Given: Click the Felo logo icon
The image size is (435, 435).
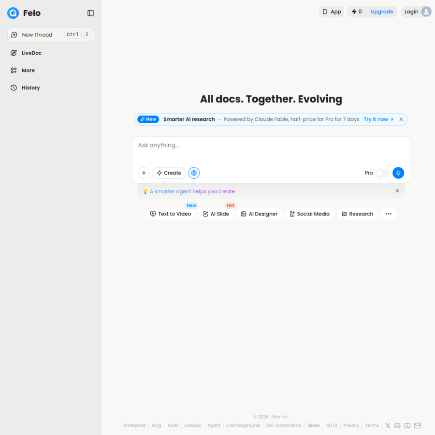Looking at the screenshot, I should (x=13, y=13).
